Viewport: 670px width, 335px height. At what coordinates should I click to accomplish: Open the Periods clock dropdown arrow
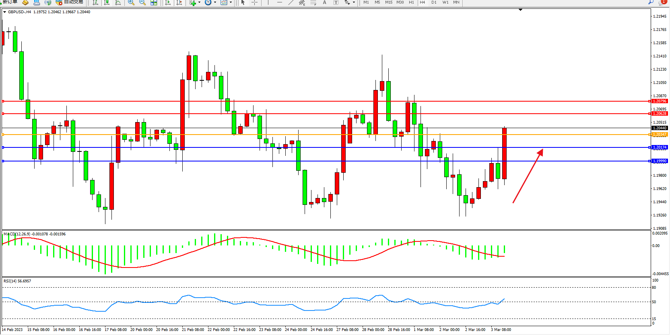(x=215, y=2)
